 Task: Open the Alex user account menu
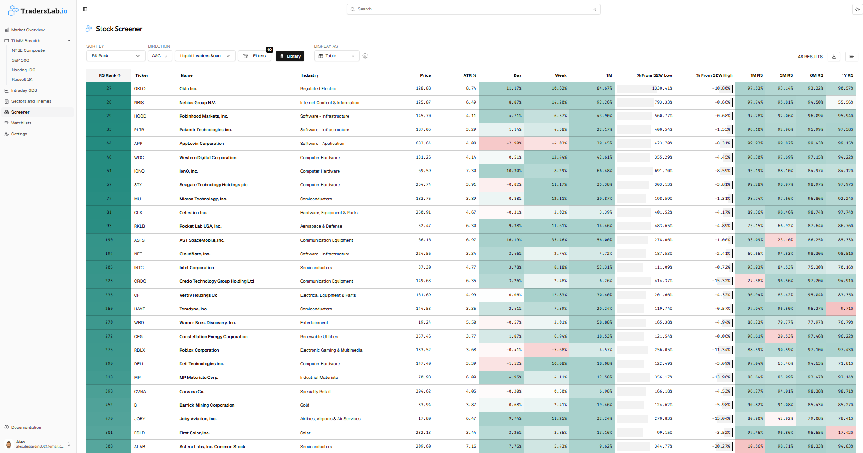click(x=38, y=444)
